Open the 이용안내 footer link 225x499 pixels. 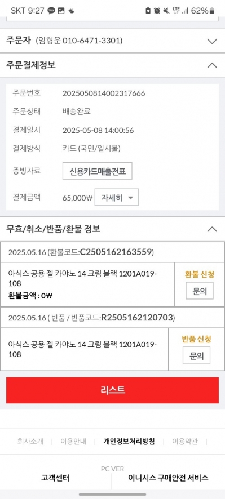tap(74, 442)
